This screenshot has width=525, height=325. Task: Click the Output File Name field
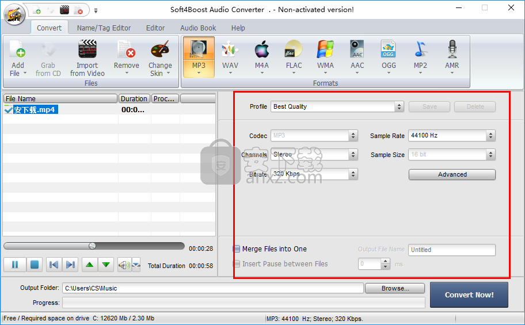452,250
